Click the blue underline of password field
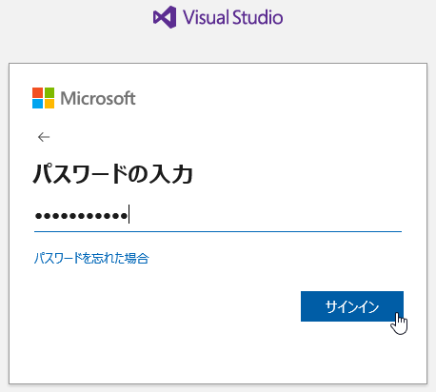 coord(218,231)
